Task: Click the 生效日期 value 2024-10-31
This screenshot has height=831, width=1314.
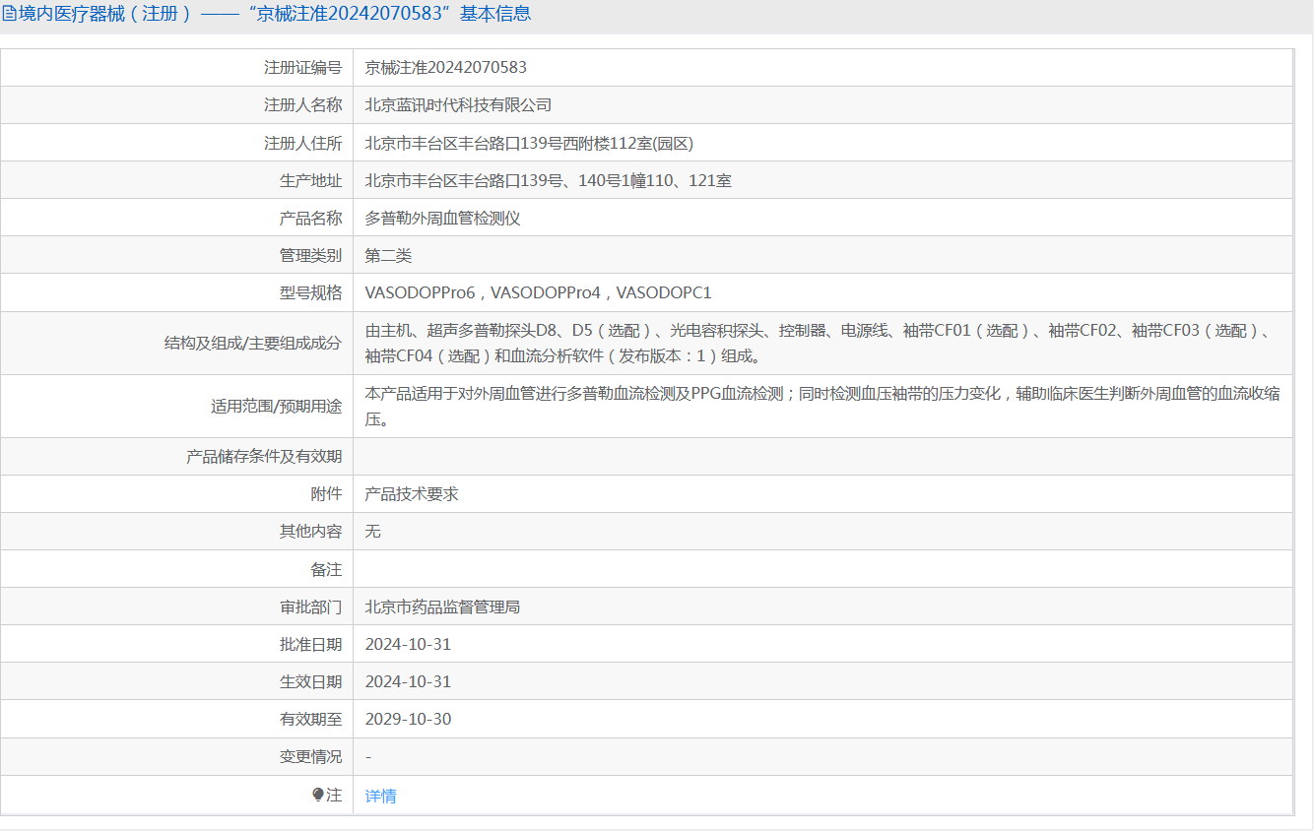Action: pos(408,681)
